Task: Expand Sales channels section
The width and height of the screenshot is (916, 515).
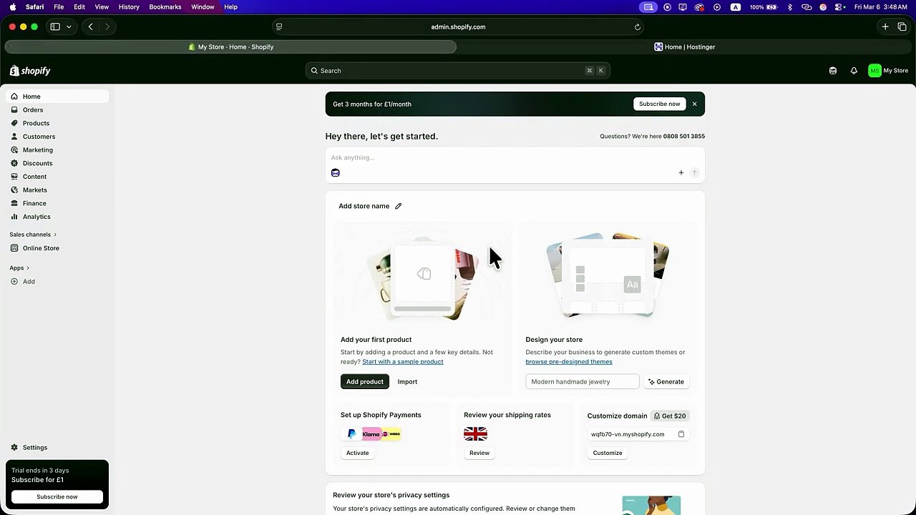Action: [33, 235]
